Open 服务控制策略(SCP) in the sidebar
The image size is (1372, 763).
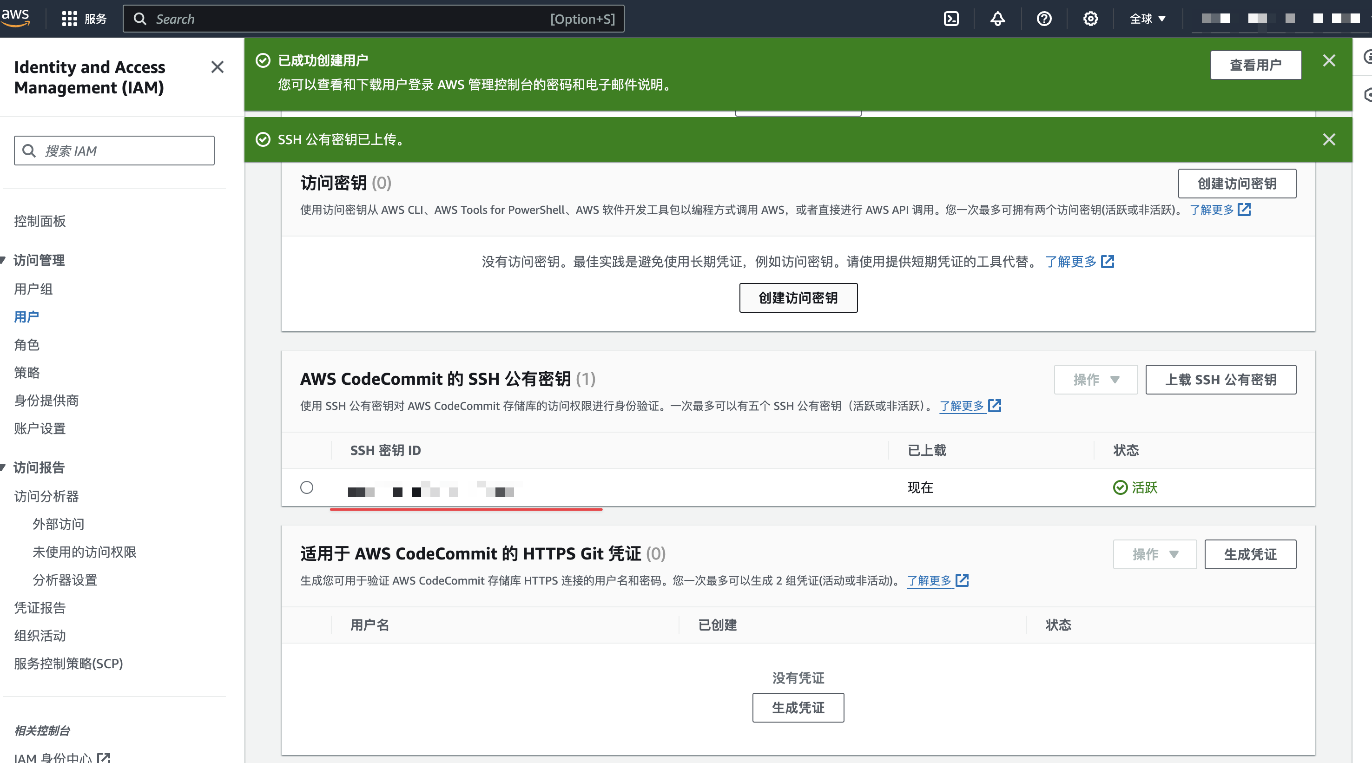[68, 664]
